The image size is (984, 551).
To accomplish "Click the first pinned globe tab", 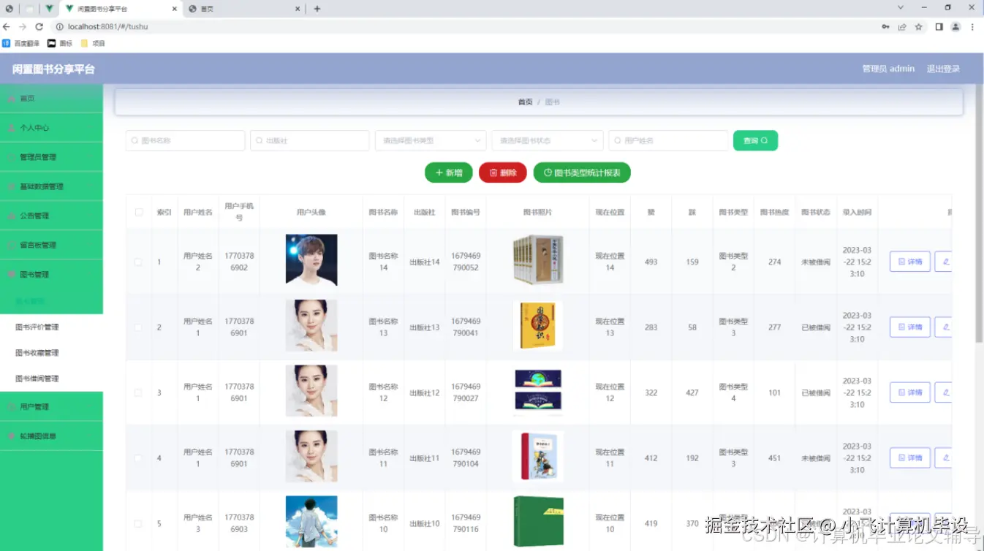I will pyautogui.click(x=10, y=9).
